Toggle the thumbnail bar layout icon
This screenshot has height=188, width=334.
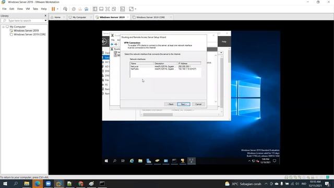coord(101,9)
